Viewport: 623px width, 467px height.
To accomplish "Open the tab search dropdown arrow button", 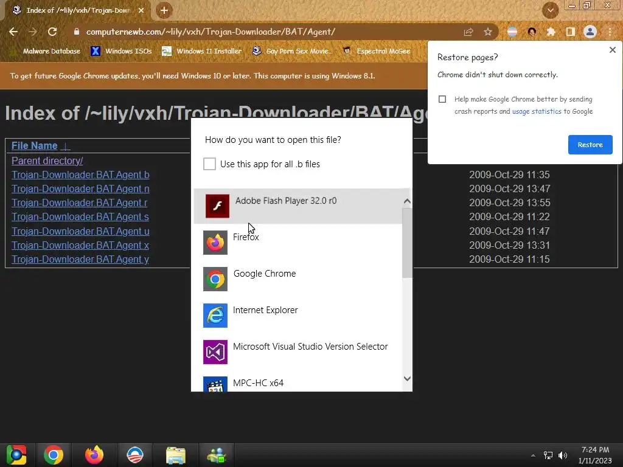I will [x=550, y=10].
